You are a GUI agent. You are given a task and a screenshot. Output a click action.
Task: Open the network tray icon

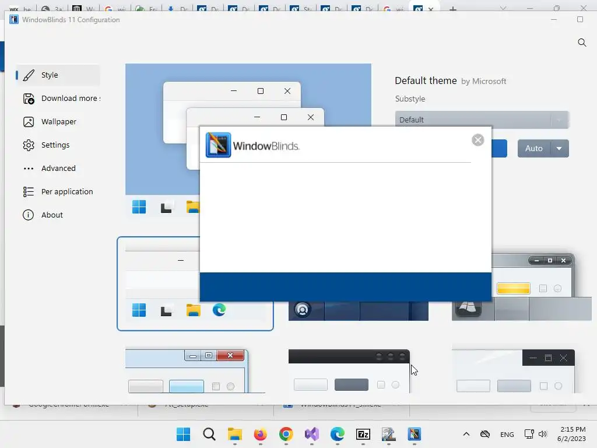point(529,434)
